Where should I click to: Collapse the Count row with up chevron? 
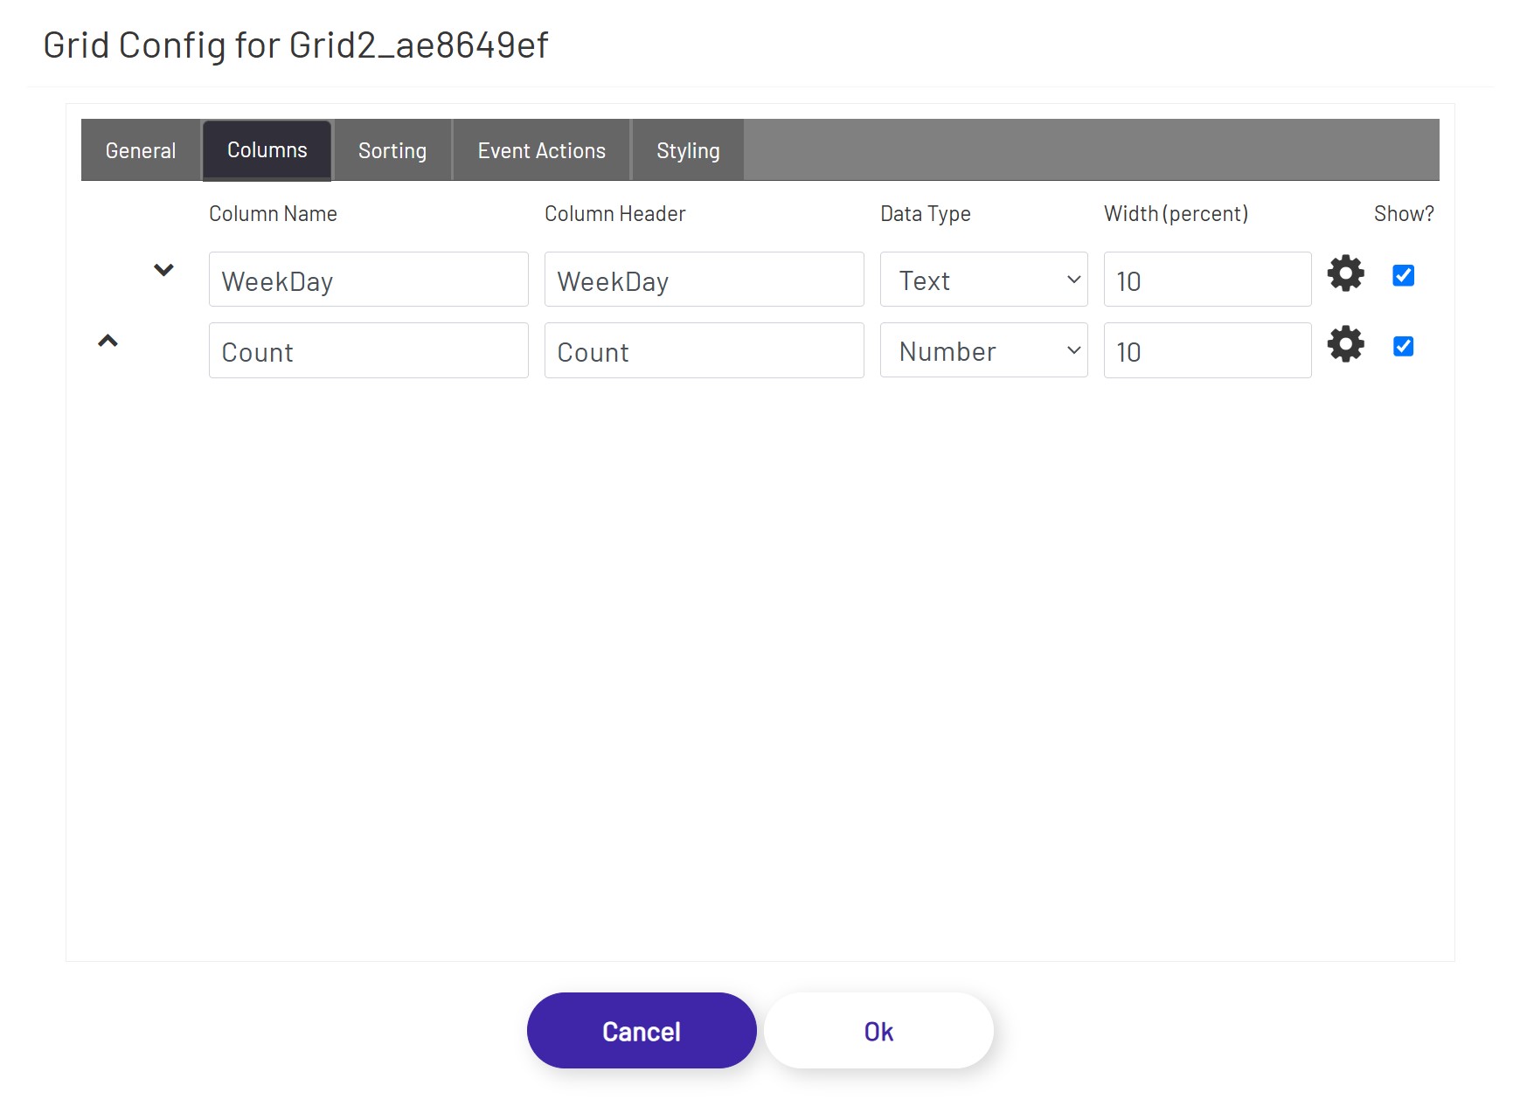(108, 340)
